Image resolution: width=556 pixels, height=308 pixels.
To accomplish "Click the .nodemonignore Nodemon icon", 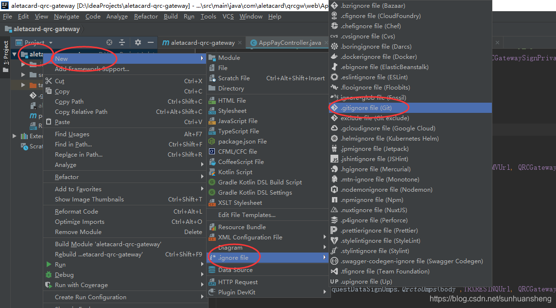I will coord(334,189).
